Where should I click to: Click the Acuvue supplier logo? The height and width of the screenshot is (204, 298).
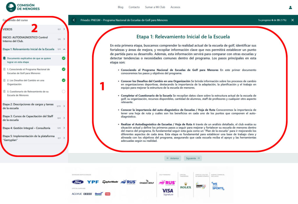(x=77, y=194)
